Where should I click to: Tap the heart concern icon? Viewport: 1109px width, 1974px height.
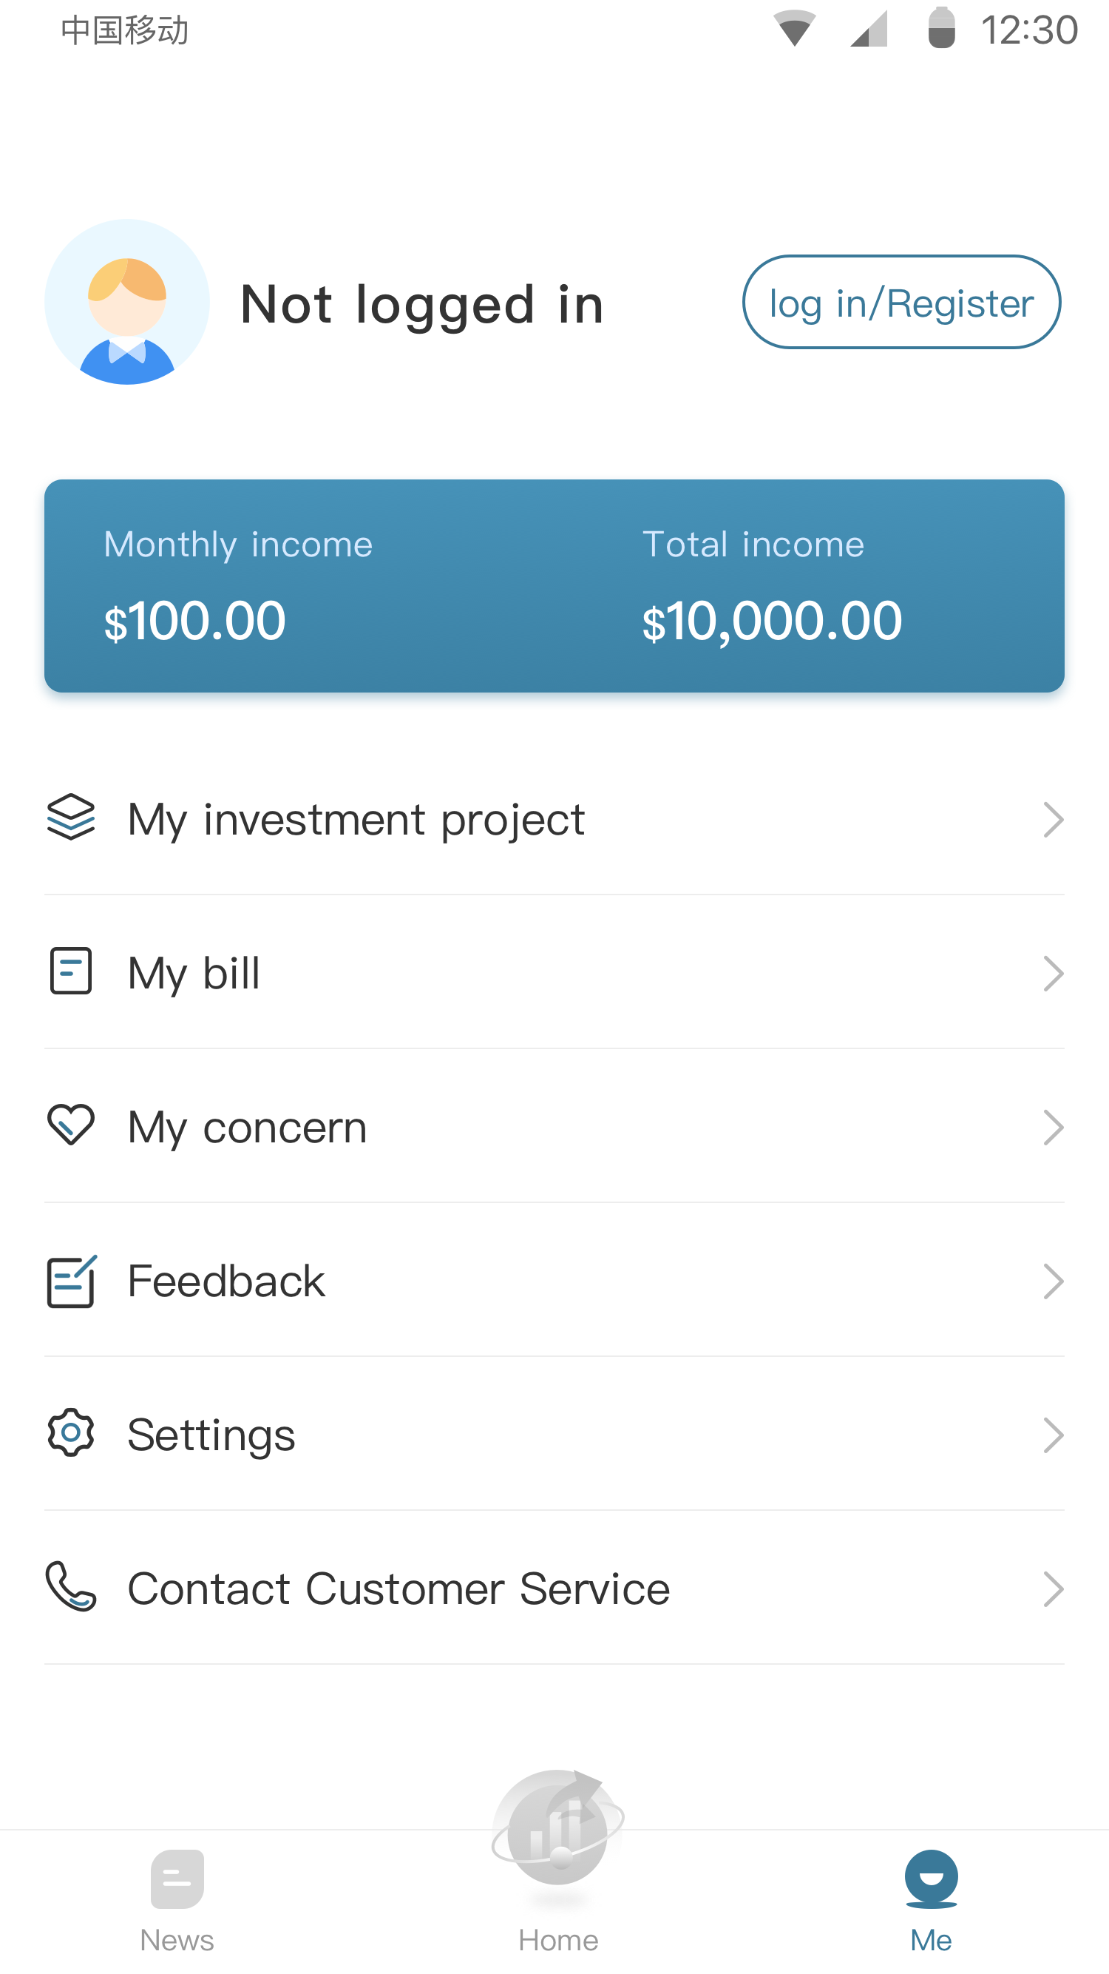point(71,1125)
